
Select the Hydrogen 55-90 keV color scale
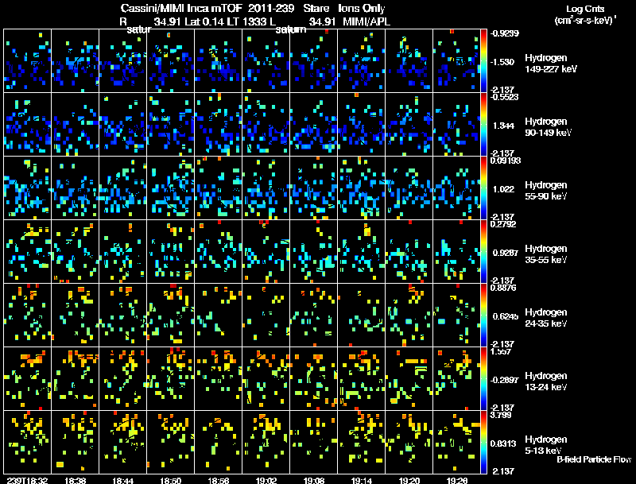click(x=484, y=188)
